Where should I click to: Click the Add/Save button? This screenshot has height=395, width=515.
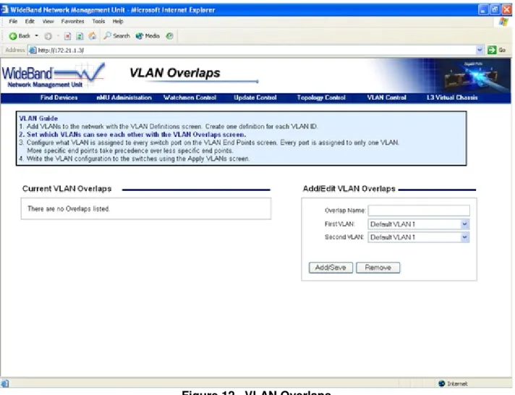click(x=331, y=268)
